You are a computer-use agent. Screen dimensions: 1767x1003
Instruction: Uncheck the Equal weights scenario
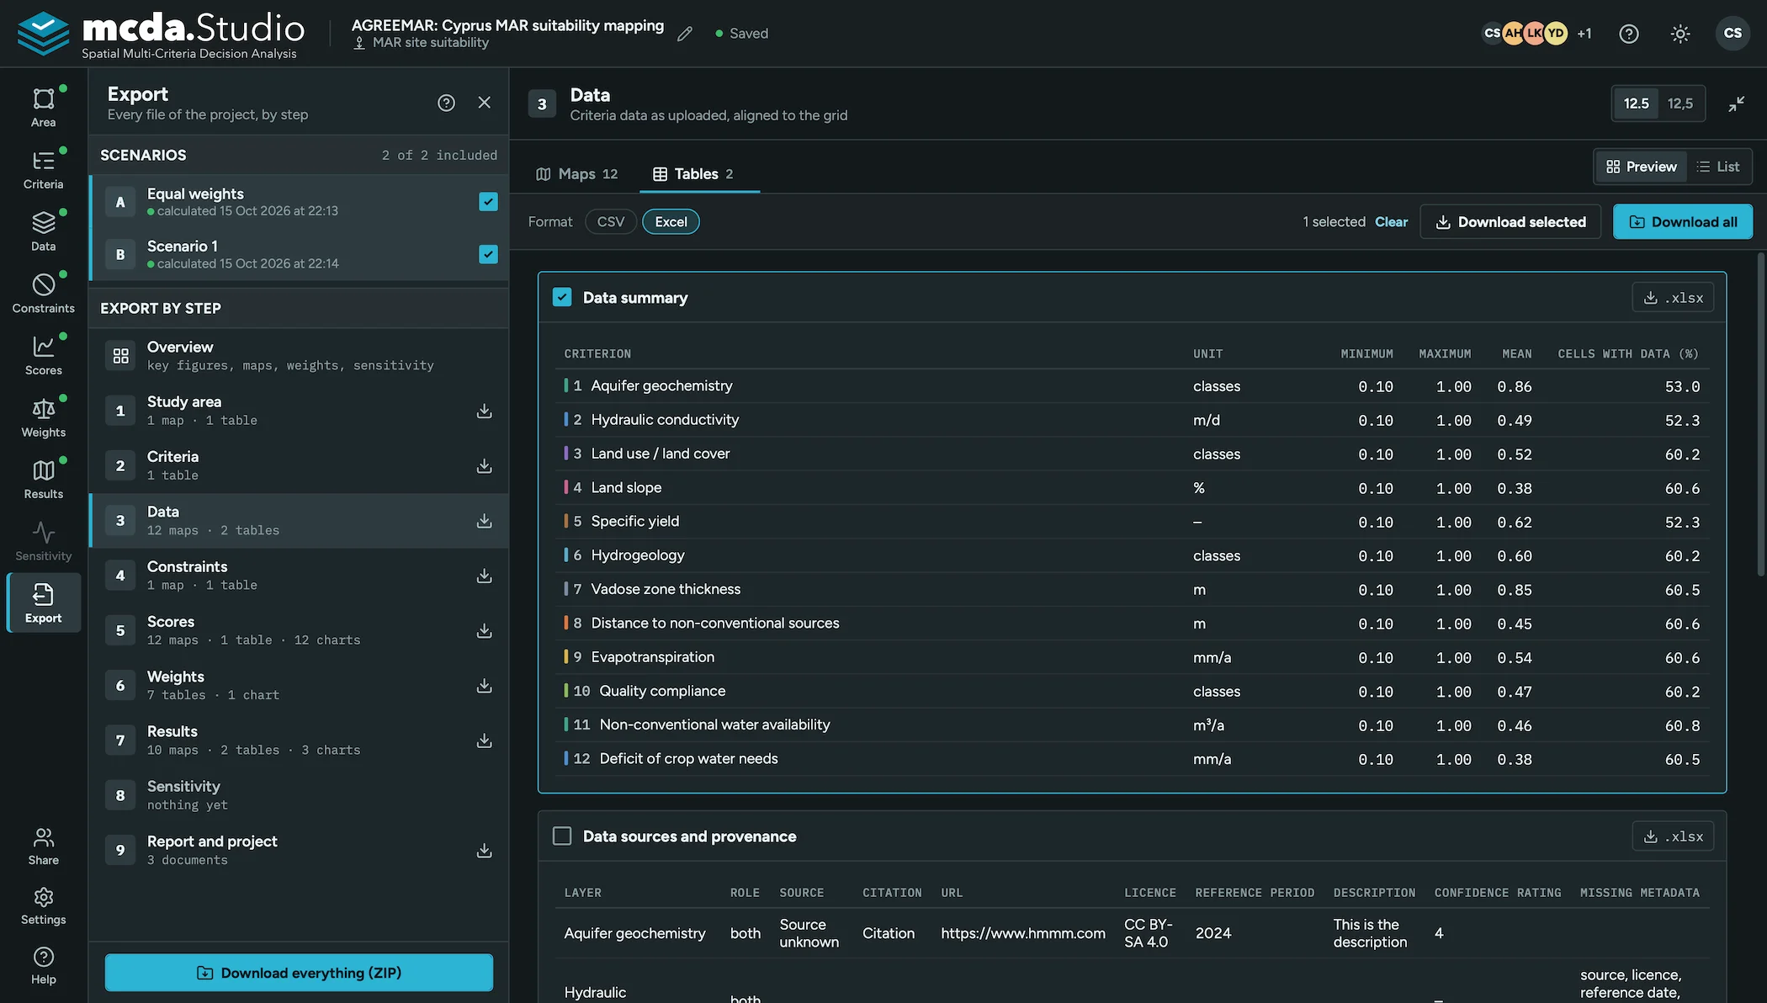488,202
